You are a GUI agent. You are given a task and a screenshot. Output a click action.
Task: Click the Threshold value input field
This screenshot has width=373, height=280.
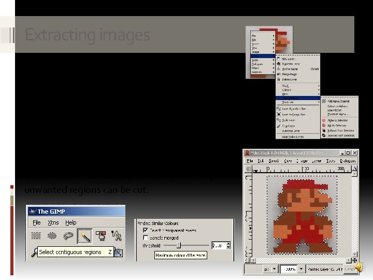(x=219, y=245)
